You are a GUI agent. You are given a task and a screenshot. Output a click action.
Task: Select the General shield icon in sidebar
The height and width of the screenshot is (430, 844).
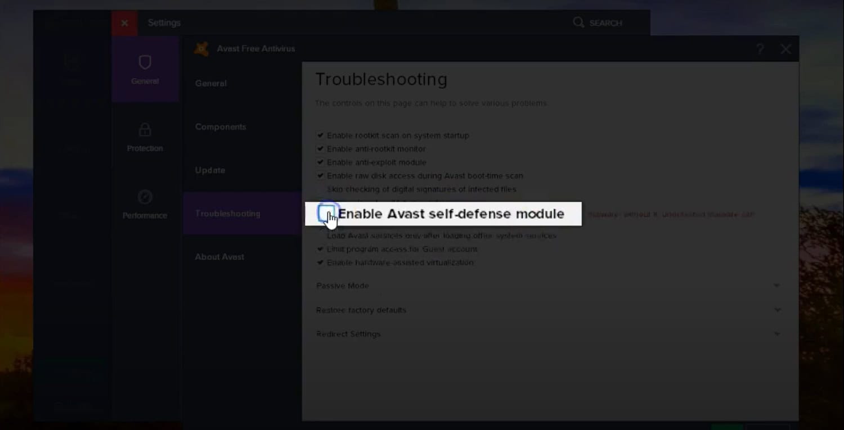145,62
